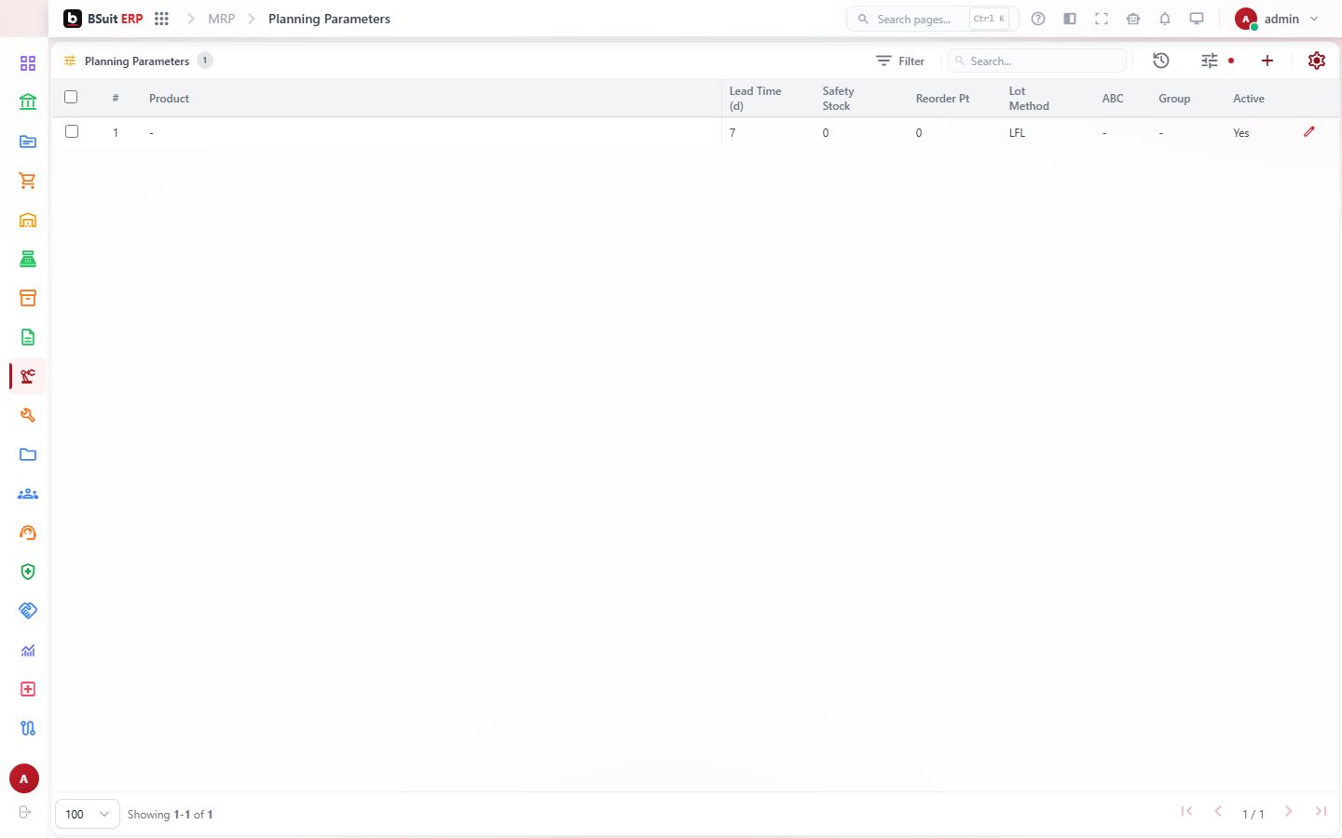Open the app launcher grid next to BSuit ERP

pyautogui.click(x=161, y=19)
